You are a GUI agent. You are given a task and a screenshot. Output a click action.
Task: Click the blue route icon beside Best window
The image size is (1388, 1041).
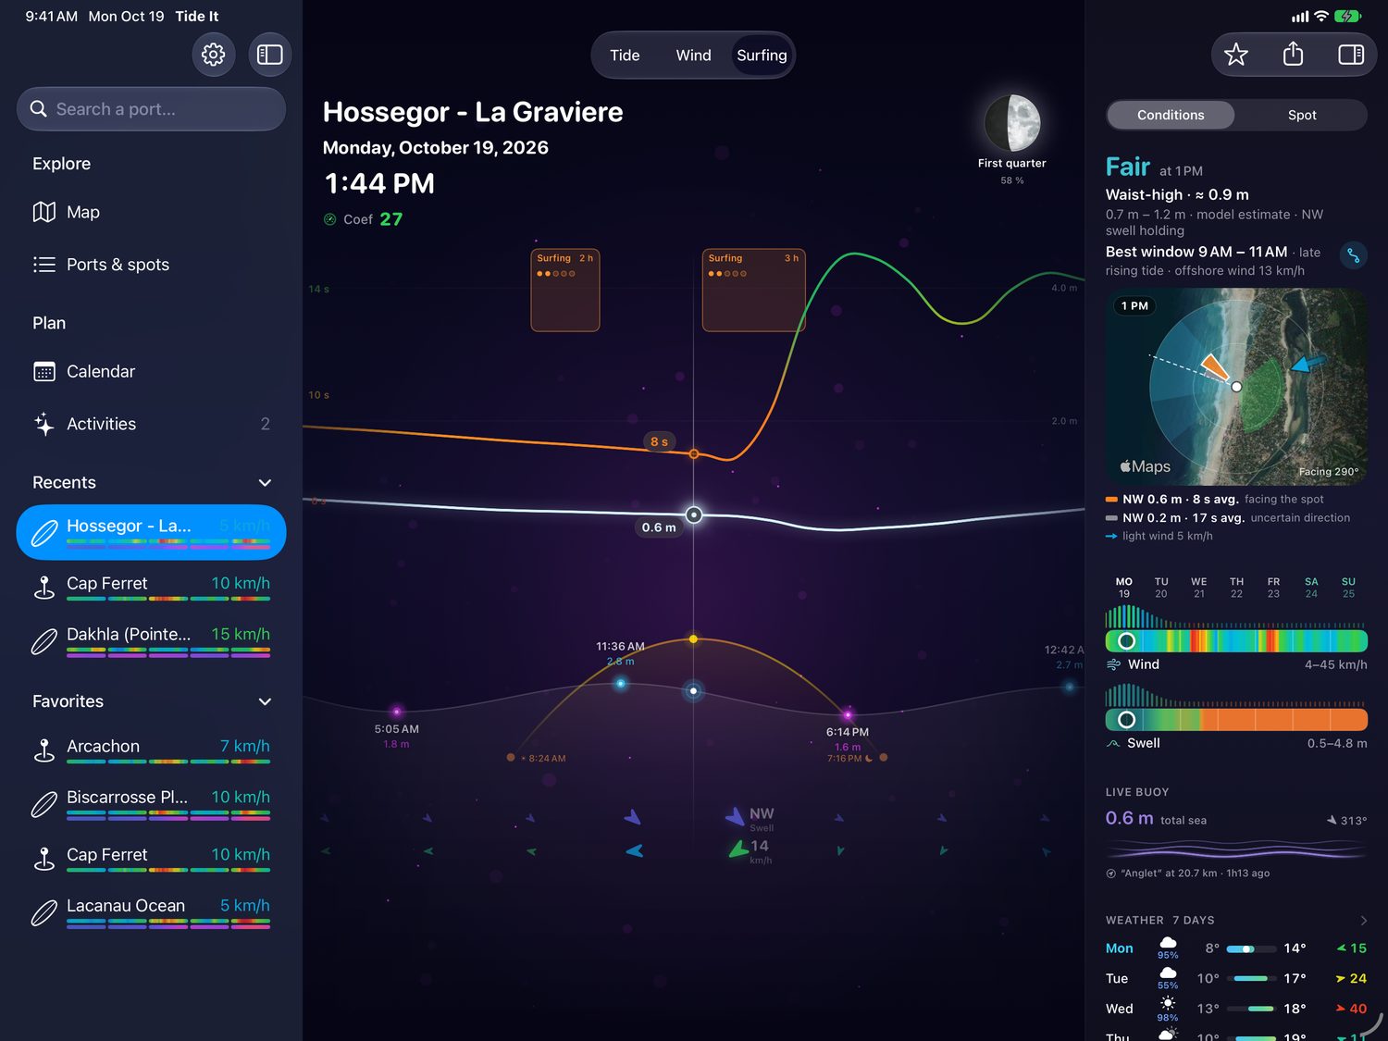coord(1353,255)
